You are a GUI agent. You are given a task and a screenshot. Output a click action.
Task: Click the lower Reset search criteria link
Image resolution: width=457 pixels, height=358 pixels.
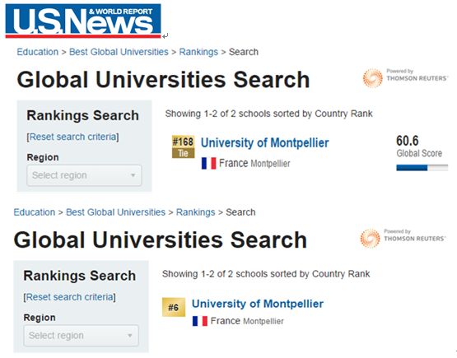(70, 297)
